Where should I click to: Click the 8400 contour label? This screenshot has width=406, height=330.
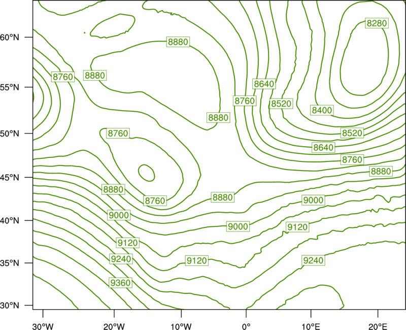click(322, 110)
